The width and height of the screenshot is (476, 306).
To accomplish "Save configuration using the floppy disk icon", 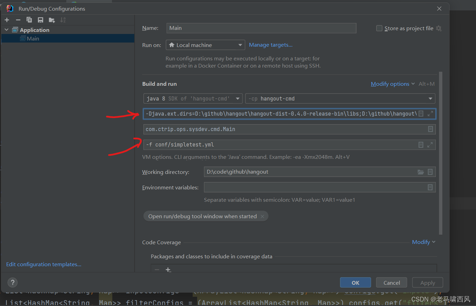I will coord(41,20).
